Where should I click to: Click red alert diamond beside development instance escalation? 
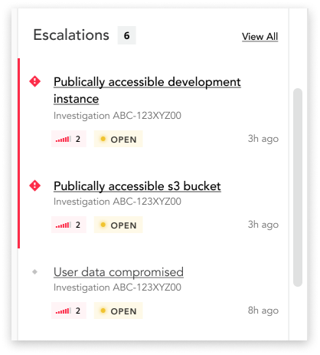[x=35, y=81]
